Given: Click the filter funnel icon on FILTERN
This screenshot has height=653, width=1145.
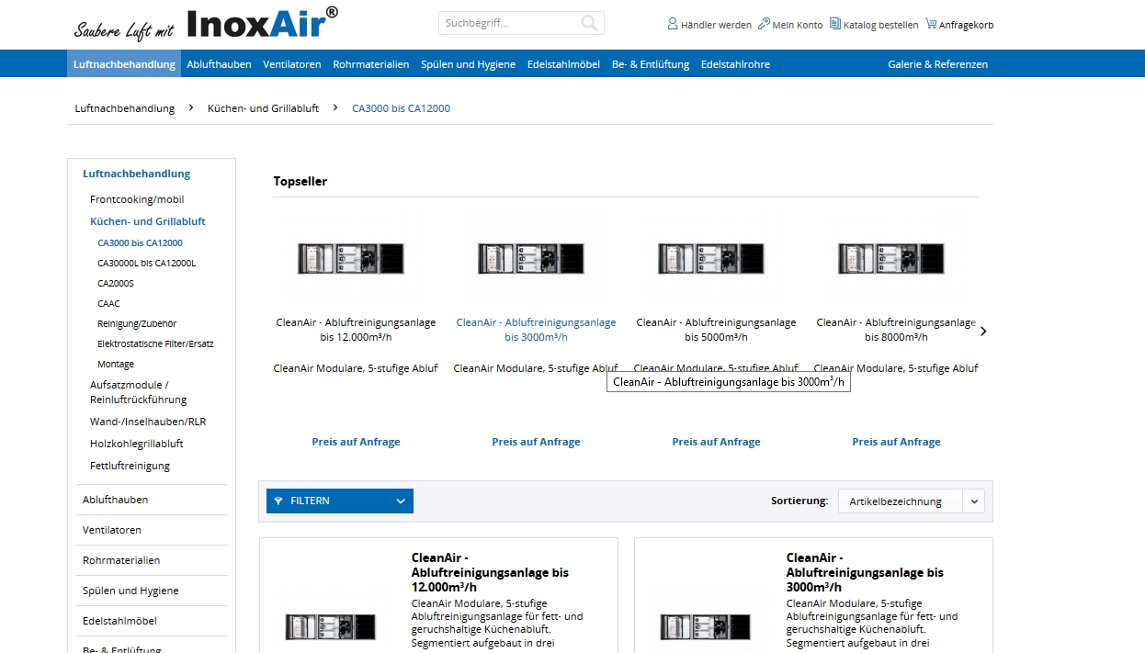Looking at the screenshot, I should tap(278, 501).
